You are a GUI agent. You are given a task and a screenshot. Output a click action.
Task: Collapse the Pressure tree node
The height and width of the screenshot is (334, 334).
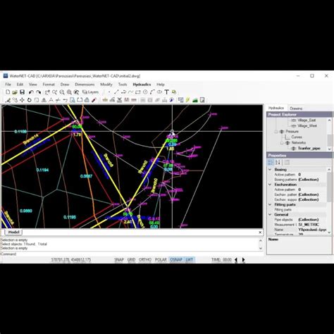[x=276, y=132]
